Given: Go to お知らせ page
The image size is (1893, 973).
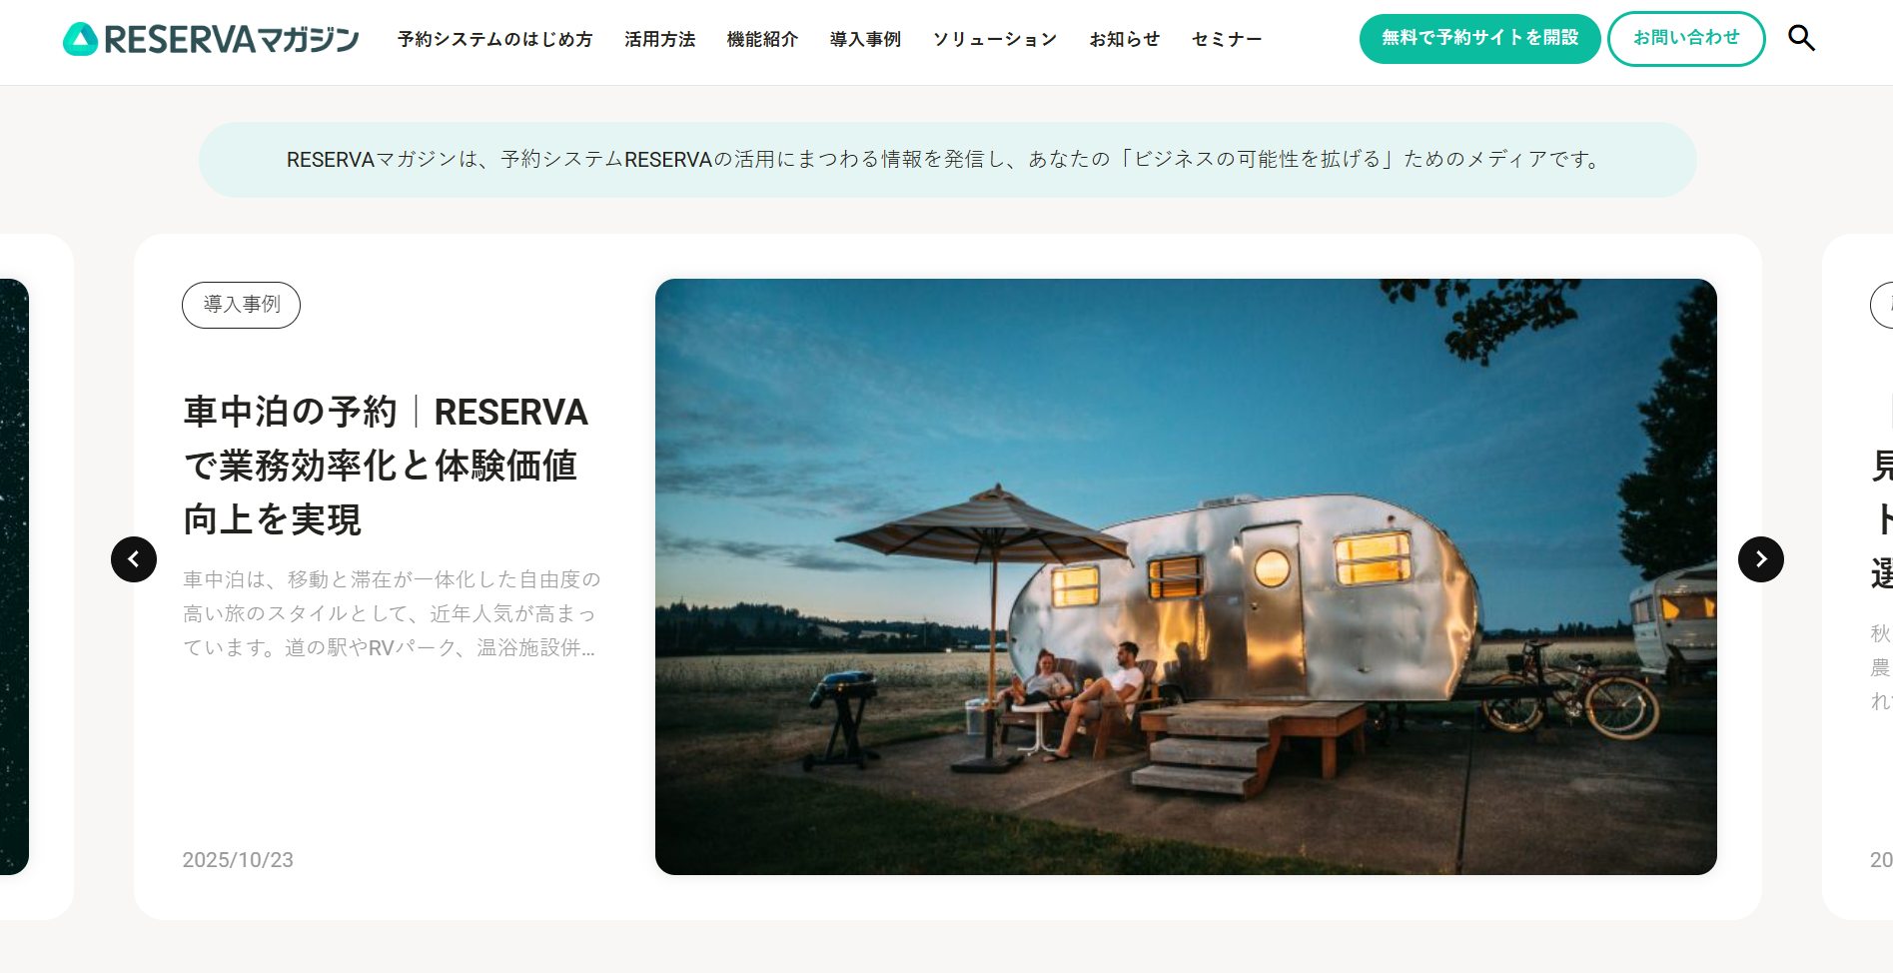Looking at the screenshot, I should click(1125, 40).
